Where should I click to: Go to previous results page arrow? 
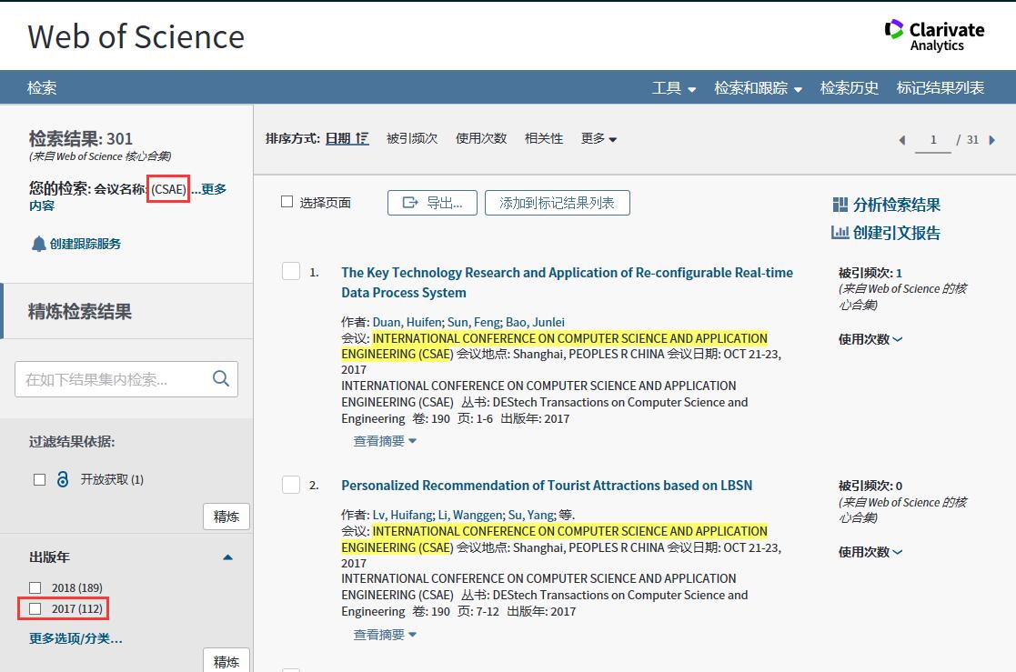tap(902, 140)
